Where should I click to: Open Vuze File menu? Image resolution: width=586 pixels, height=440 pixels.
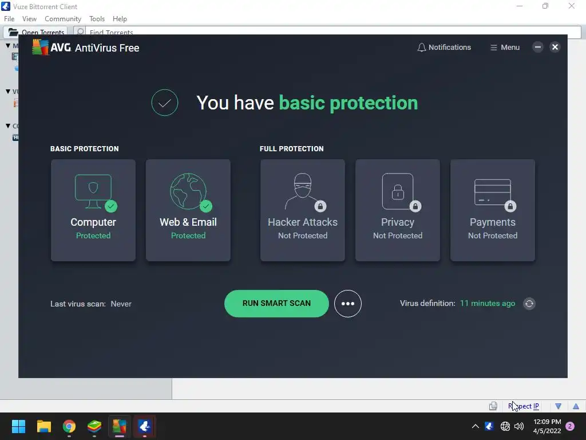click(9, 19)
